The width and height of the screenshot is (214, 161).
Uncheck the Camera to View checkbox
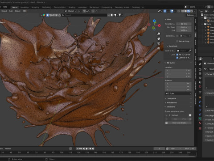[x=177, y=58]
